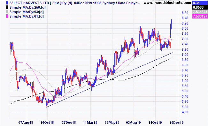The image size is (208, 126).
Task: Click the lower start of the blue trendline
Action: click(x=46, y=107)
